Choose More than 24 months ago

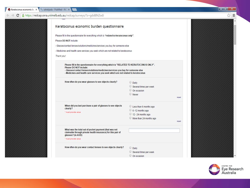(130, 118)
